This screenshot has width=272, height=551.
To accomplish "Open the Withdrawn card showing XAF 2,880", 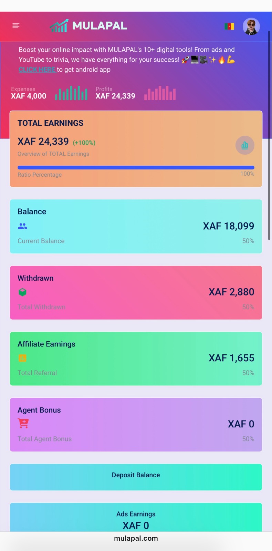I will [136, 292].
